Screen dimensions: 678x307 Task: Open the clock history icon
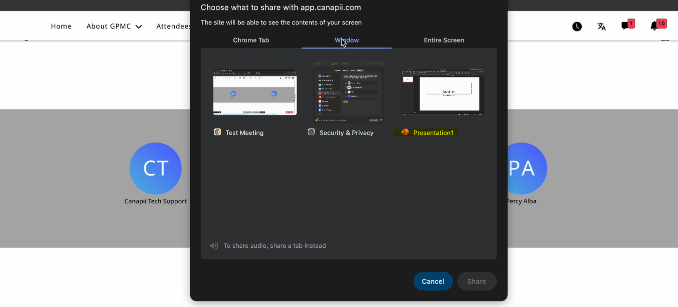(x=577, y=26)
